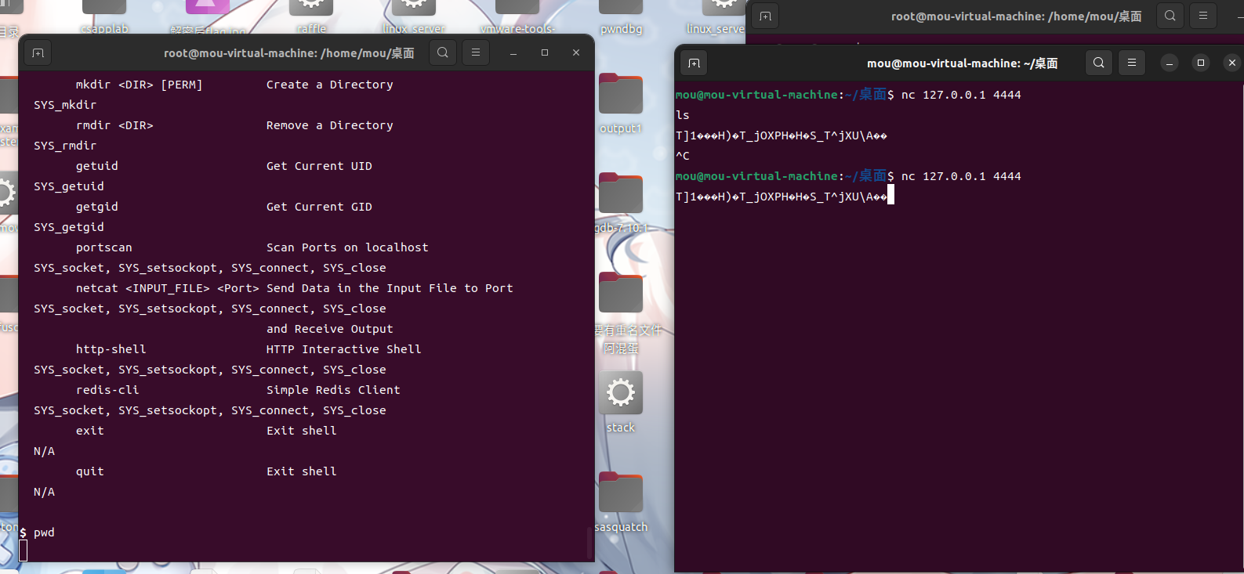Screen dimensions: 1244x574
Task: Select the pwndbg desktop icon
Action: [621, 12]
